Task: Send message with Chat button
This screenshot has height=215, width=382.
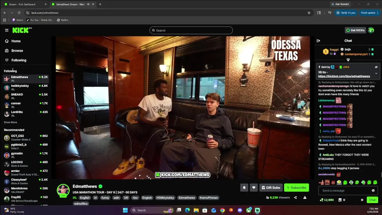Action: tap(372, 200)
